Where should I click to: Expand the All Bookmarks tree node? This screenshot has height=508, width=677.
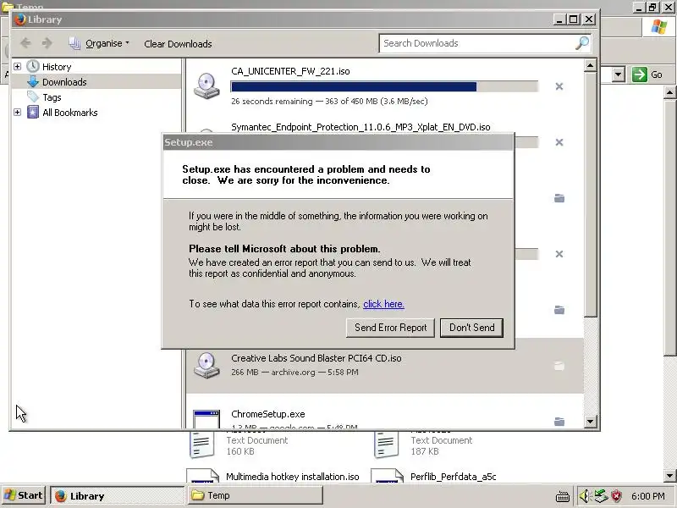pos(17,113)
